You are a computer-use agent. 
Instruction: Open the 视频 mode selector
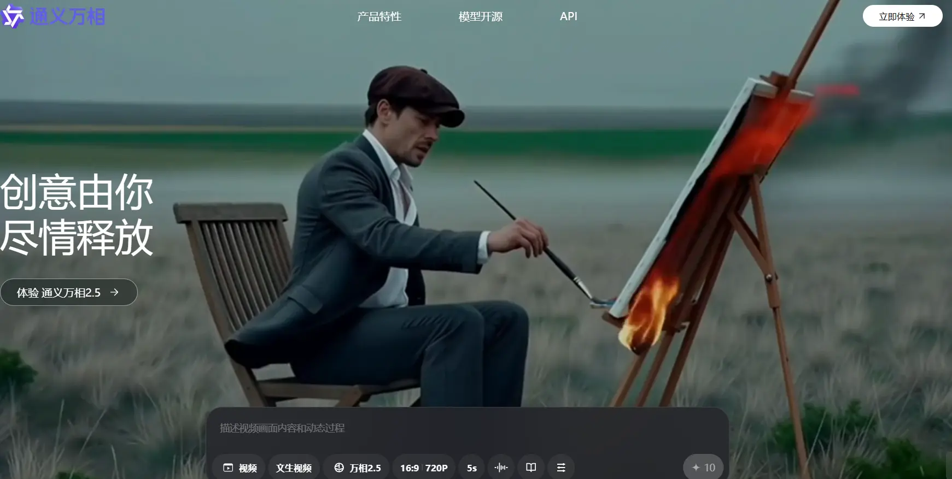[x=239, y=468]
